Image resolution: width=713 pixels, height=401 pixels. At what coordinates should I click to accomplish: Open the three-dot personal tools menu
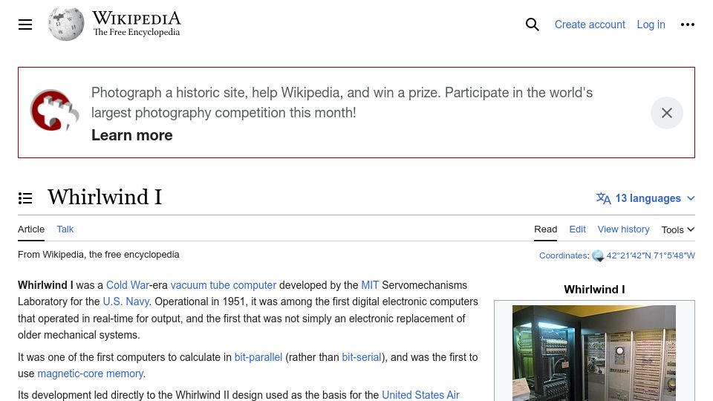click(688, 25)
